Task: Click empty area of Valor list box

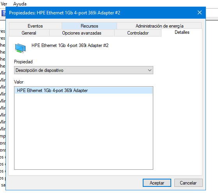Action: pos(83,131)
